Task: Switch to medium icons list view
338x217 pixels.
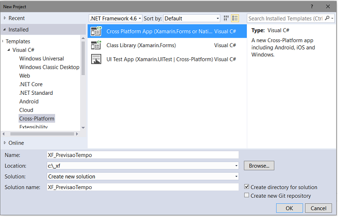Action: click(x=235, y=18)
